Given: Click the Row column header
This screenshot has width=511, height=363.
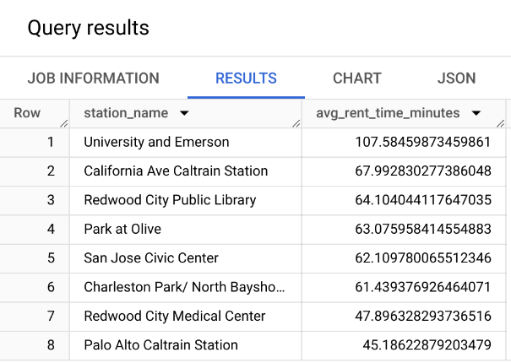Looking at the screenshot, I should pos(27,113).
